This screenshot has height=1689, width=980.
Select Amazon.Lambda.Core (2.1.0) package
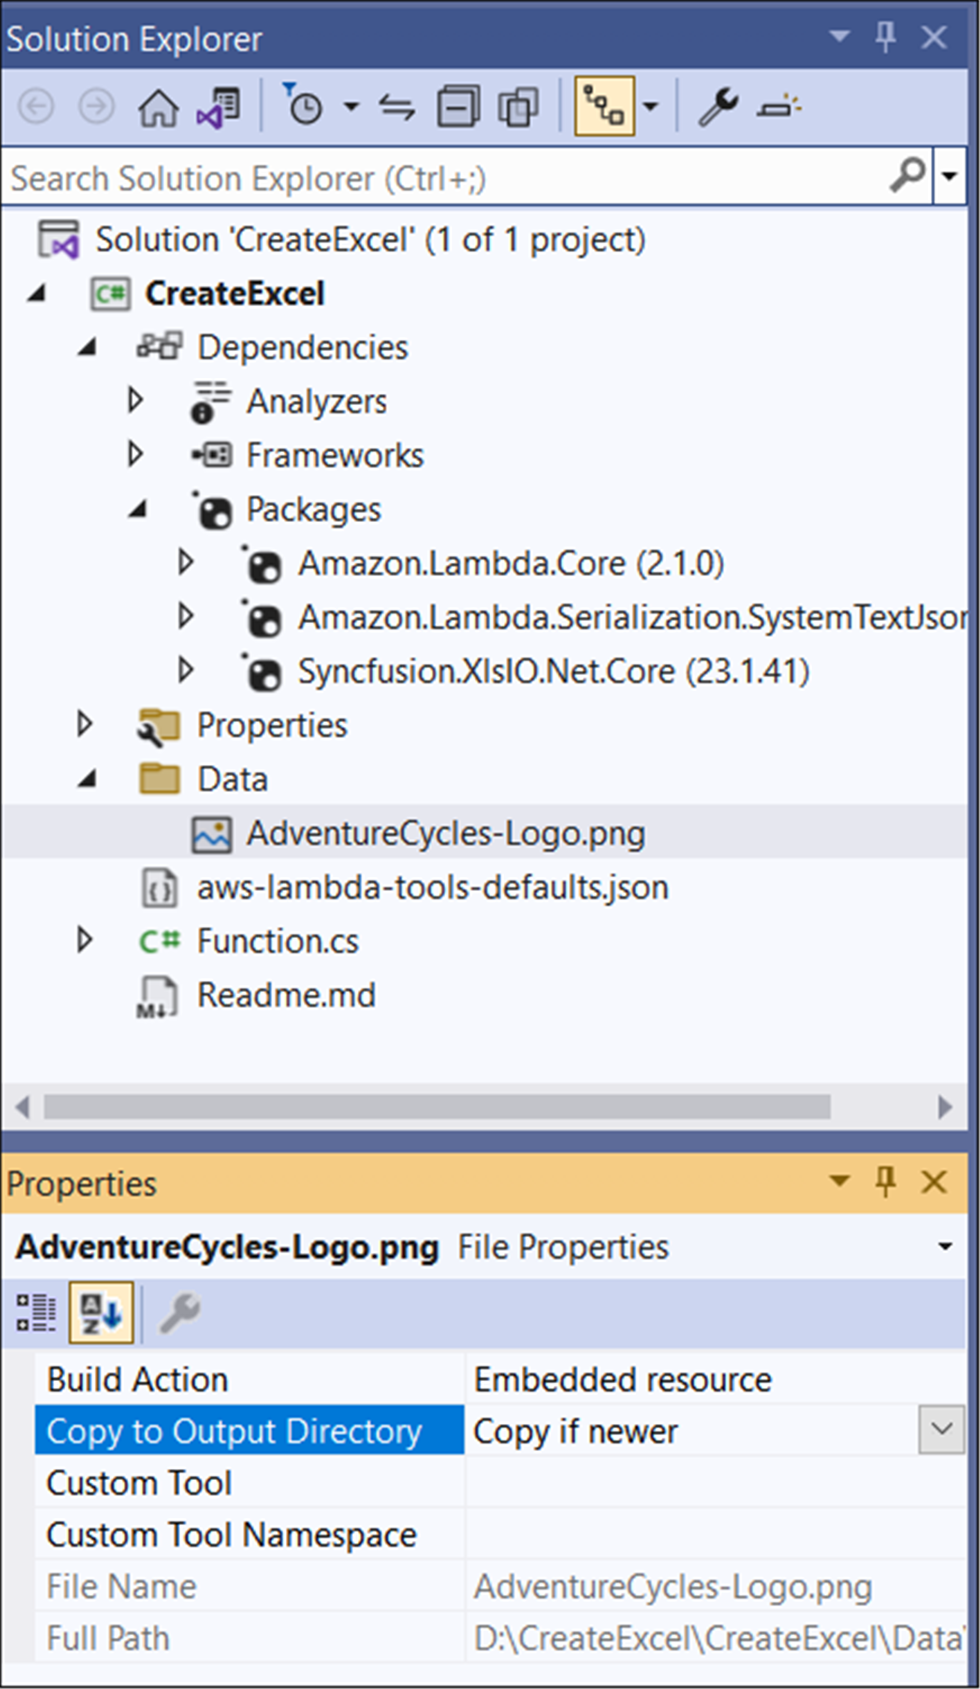(x=511, y=563)
